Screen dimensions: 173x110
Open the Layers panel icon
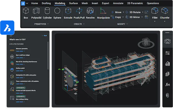(x=167, y=74)
